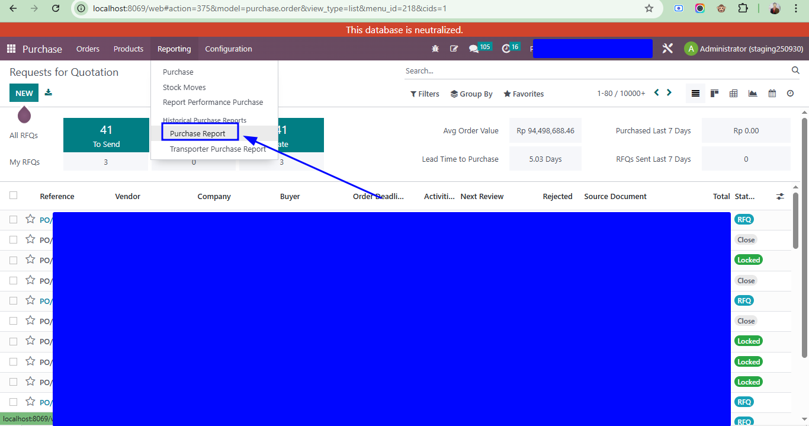Go to next page of records
Viewport: 809px width, 426px height.
point(669,92)
